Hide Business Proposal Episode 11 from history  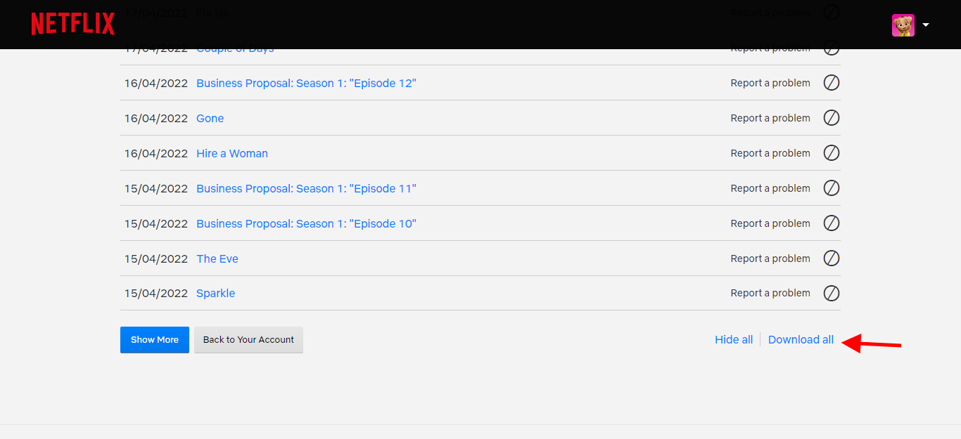click(x=832, y=188)
